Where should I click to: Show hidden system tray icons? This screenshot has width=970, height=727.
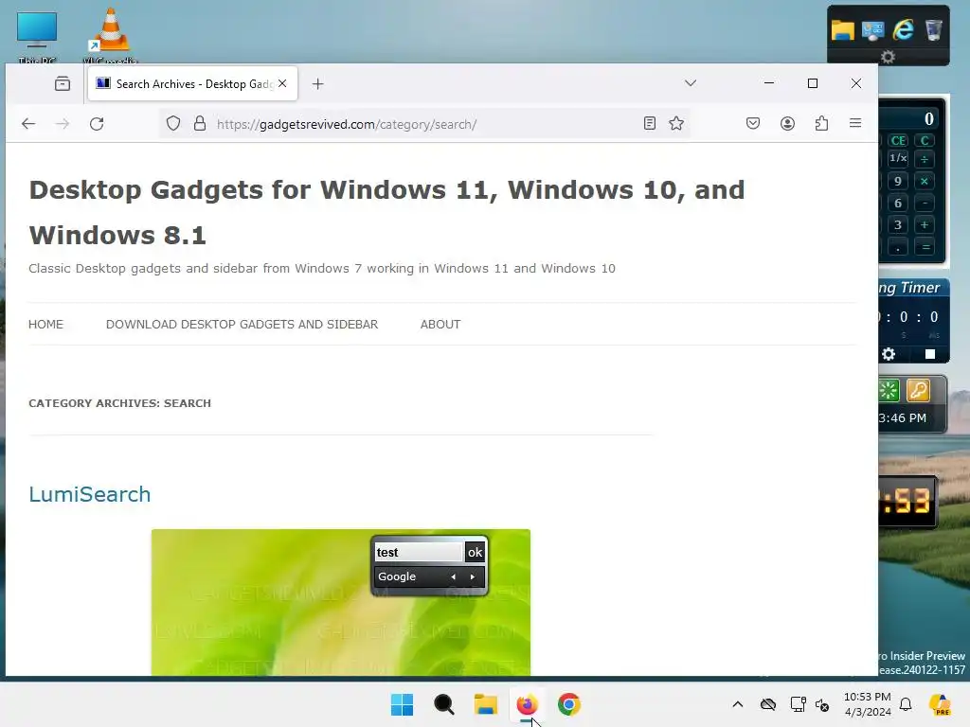coord(737,704)
